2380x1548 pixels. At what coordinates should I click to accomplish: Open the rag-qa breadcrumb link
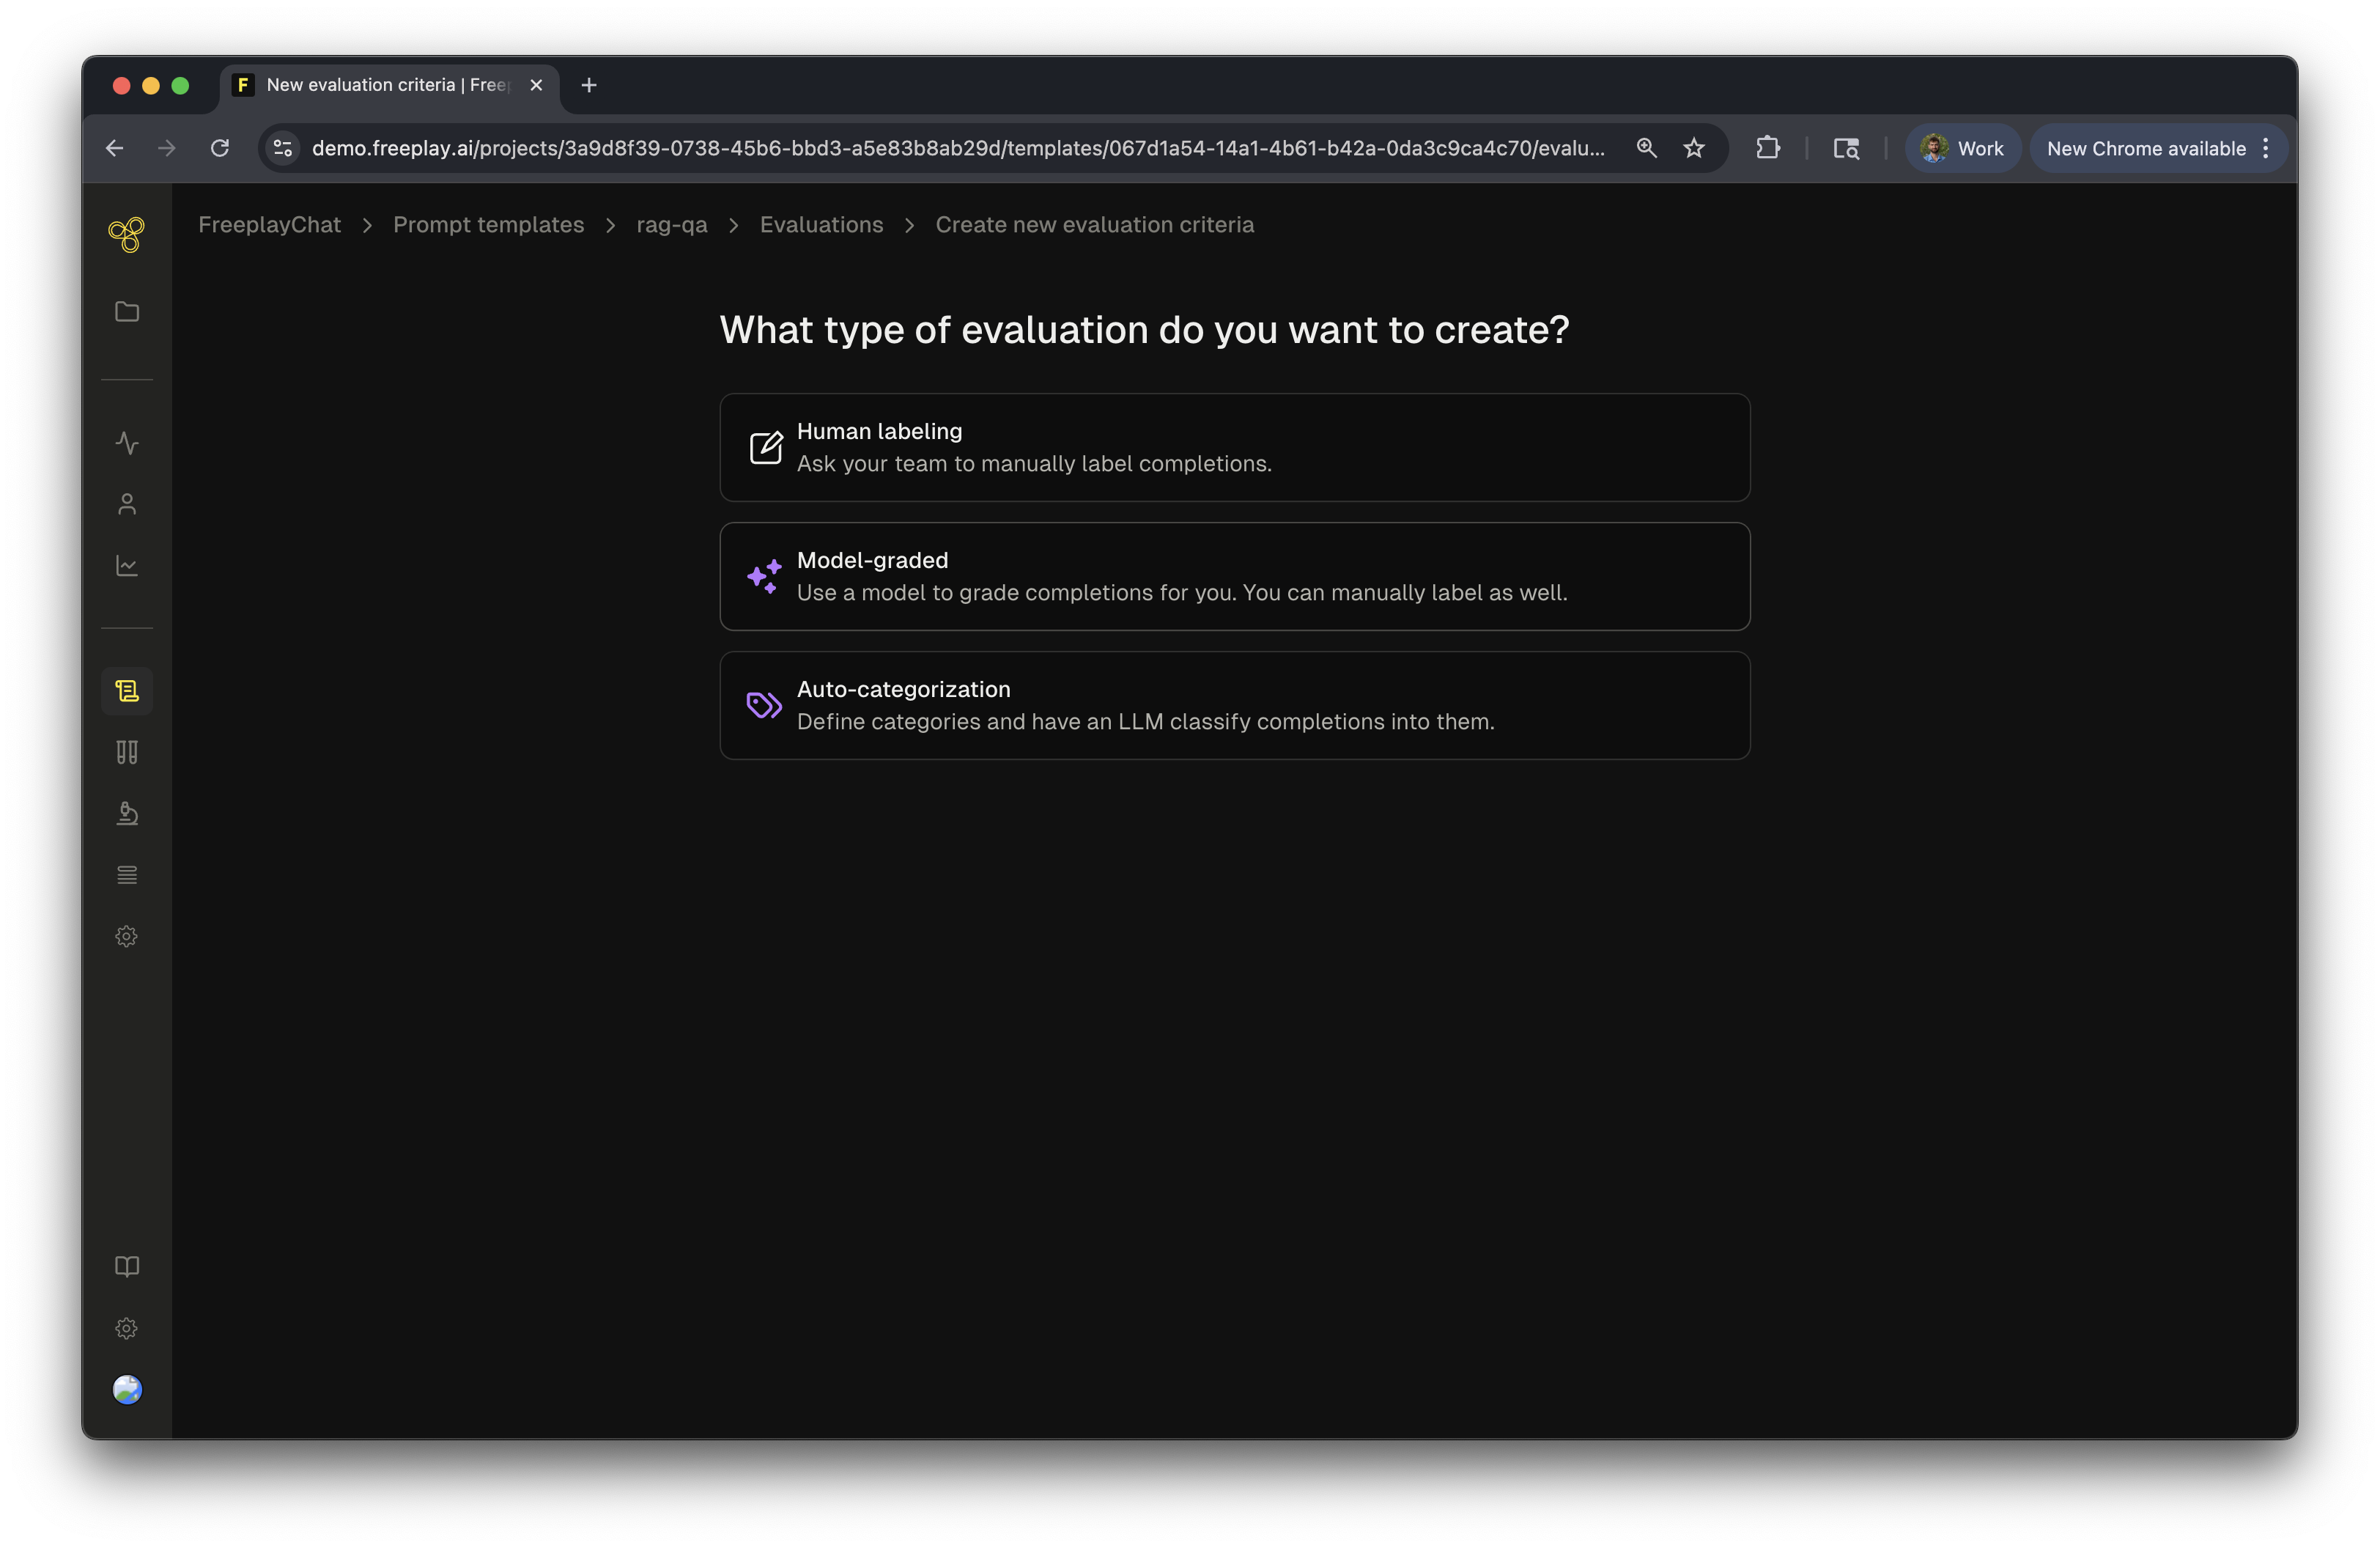672,225
